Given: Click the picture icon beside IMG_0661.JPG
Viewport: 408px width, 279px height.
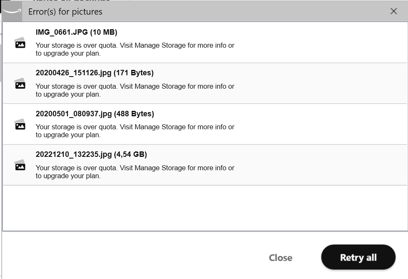Looking at the screenshot, I should tap(20, 43).
